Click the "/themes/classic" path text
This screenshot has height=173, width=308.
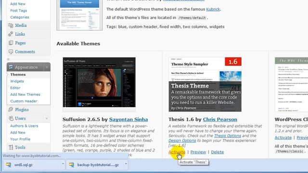pyautogui.click(x=289, y=151)
